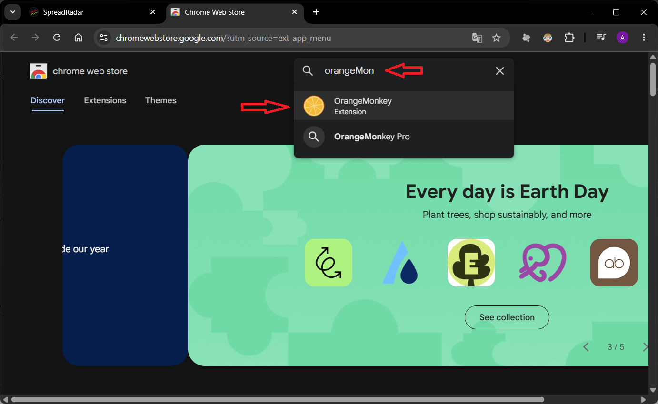658x404 pixels.
Task: Select OrangeMonkey Pro search suggestion
Action: tap(404, 137)
